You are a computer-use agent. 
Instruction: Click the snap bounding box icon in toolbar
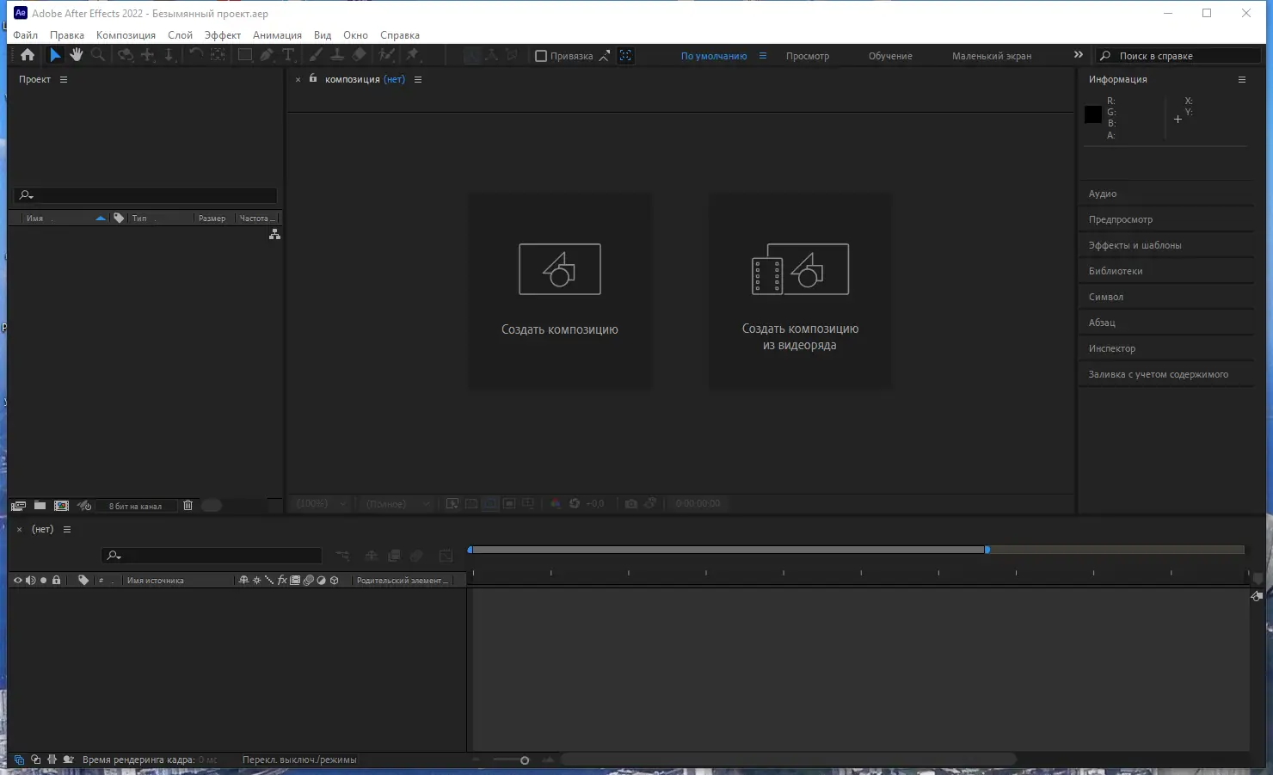pyautogui.click(x=625, y=56)
